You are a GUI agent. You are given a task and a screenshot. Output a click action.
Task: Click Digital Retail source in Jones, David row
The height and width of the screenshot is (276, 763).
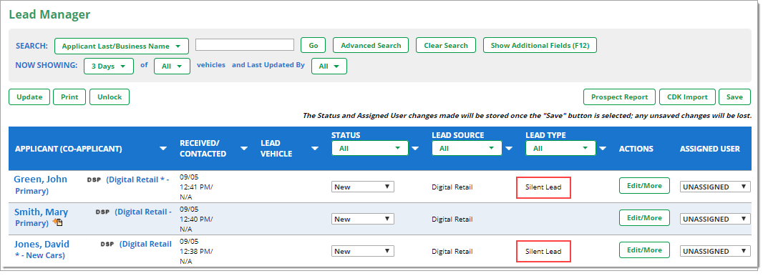452,252
